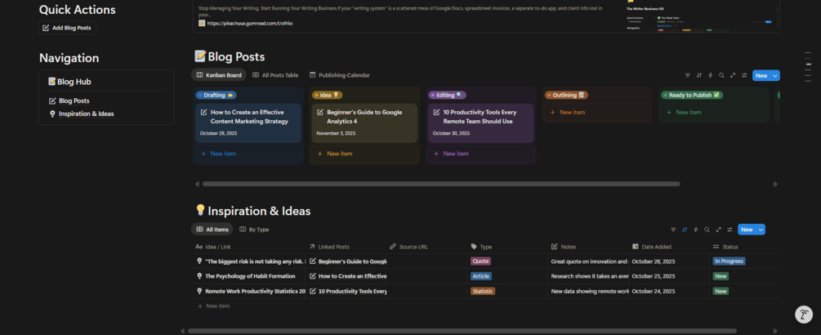Open view settings icon for Inspiration & Ideas
The width and height of the screenshot is (821, 335).
coord(730,230)
